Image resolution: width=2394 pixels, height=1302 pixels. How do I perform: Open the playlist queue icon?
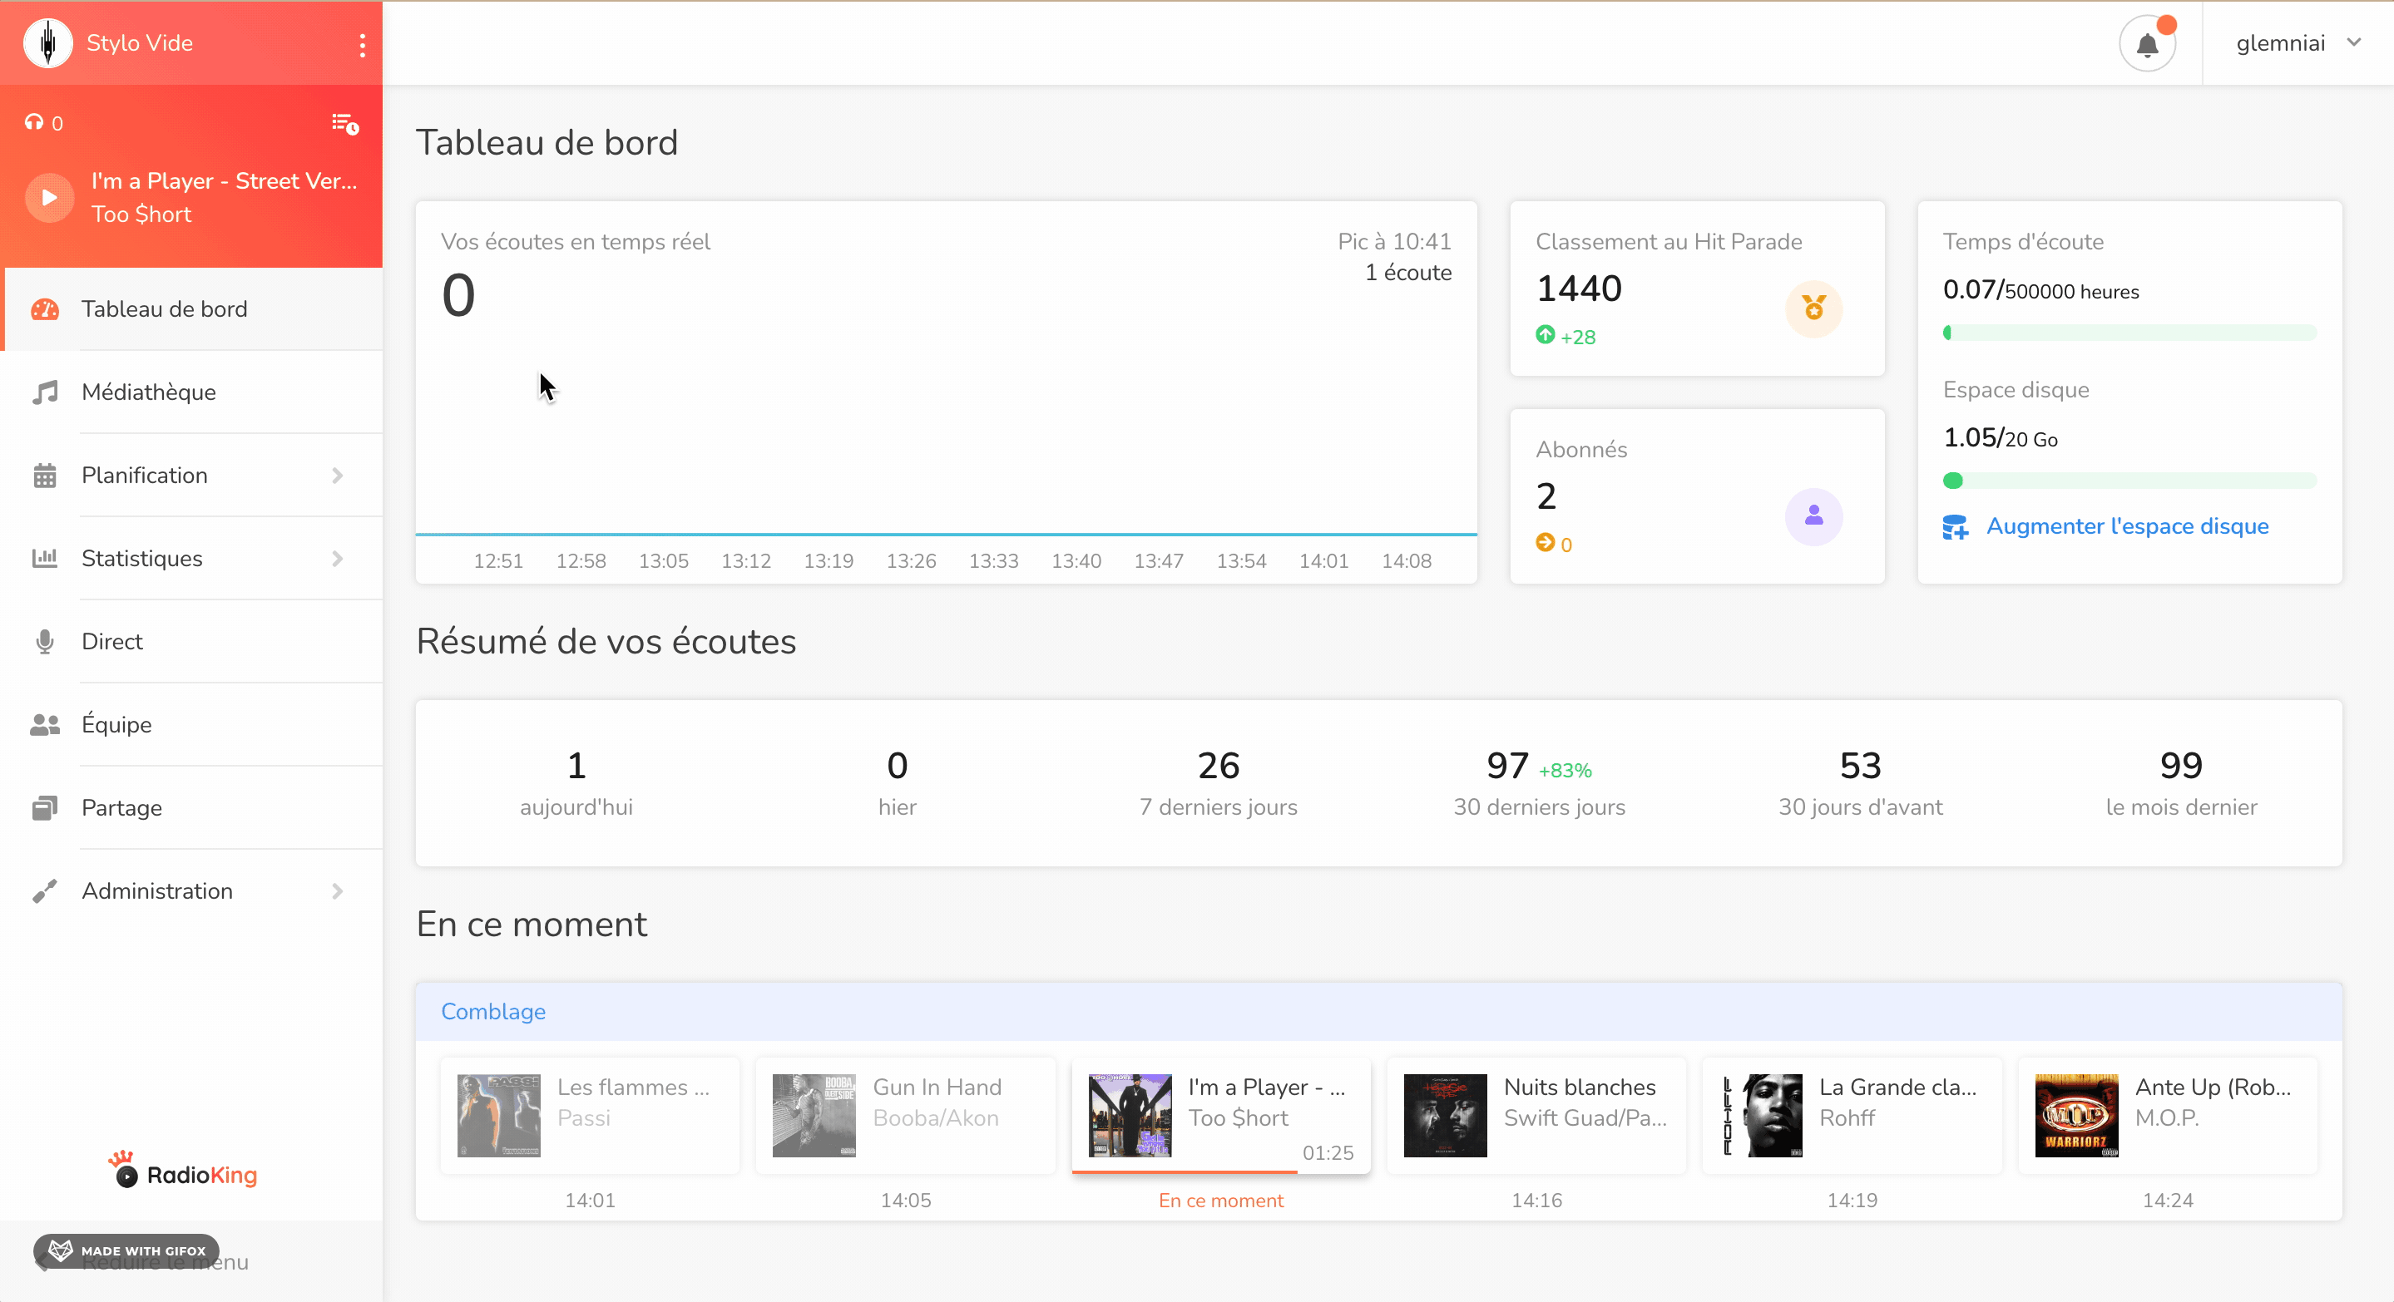pos(346,122)
